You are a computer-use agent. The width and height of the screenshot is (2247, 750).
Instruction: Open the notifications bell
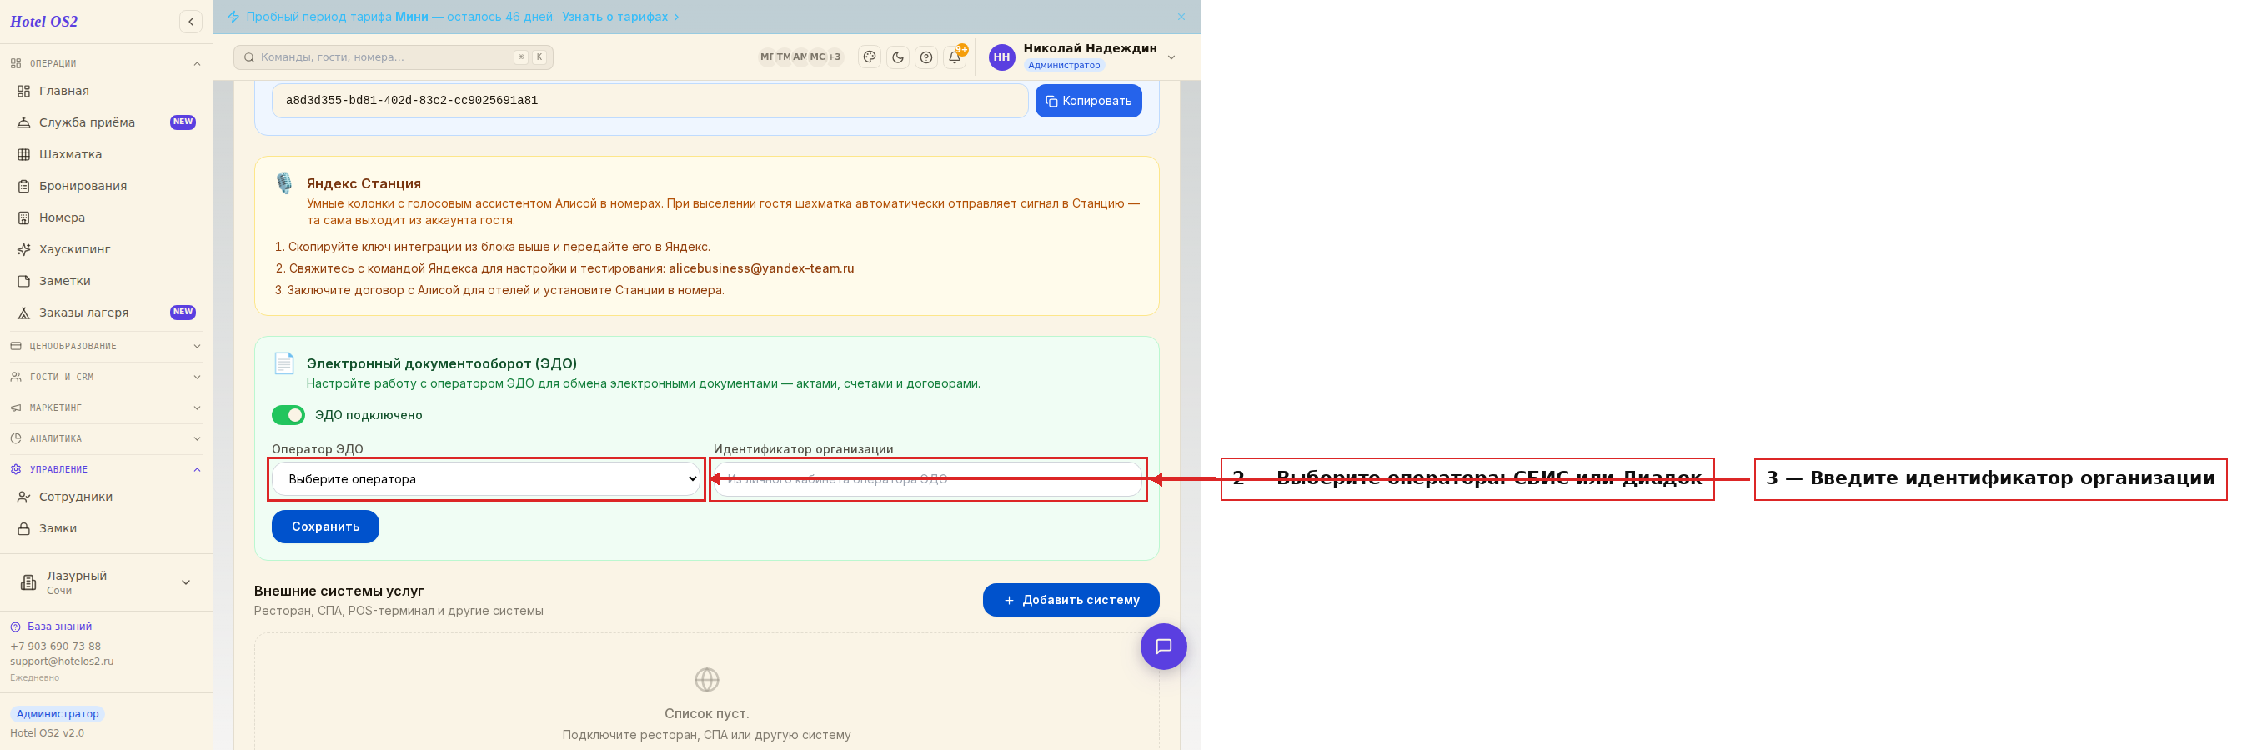pyautogui.click(x=955, y=57)
